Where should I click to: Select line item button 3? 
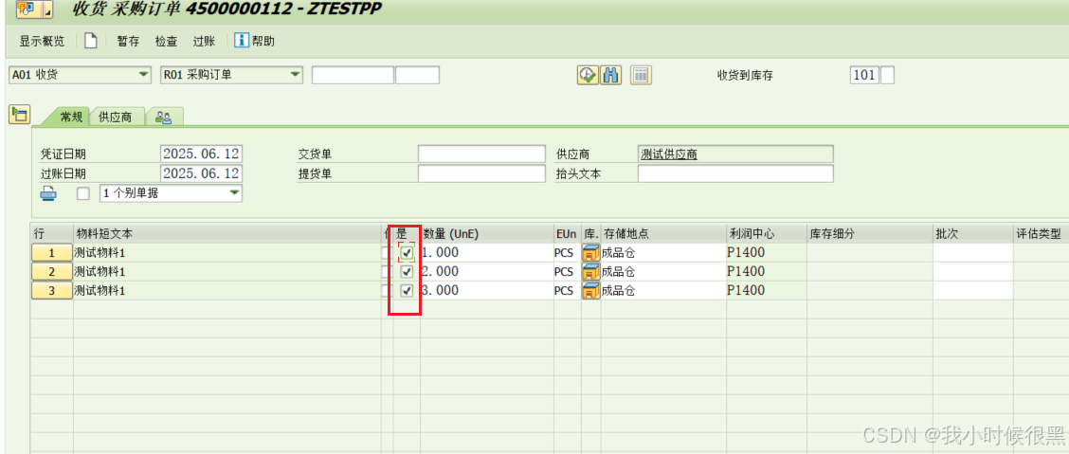[x=52, y=291]
